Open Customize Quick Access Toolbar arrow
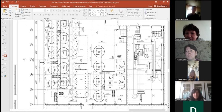222x112 pixels. [19, 2]
